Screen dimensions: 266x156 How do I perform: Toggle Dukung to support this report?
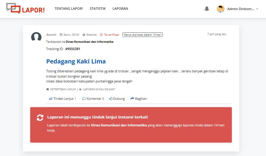pos(117,99)
